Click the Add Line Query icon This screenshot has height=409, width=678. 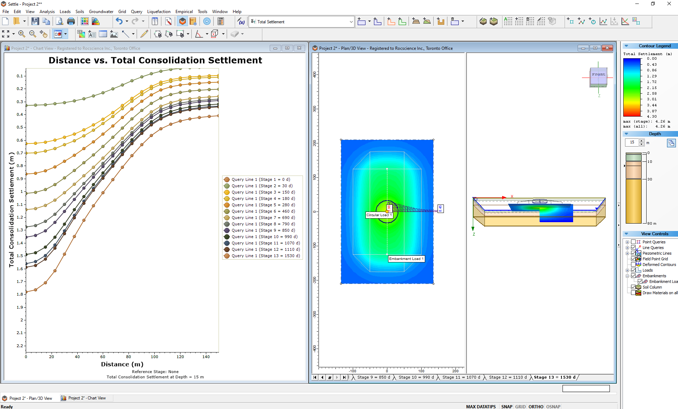tap(581, 22)
